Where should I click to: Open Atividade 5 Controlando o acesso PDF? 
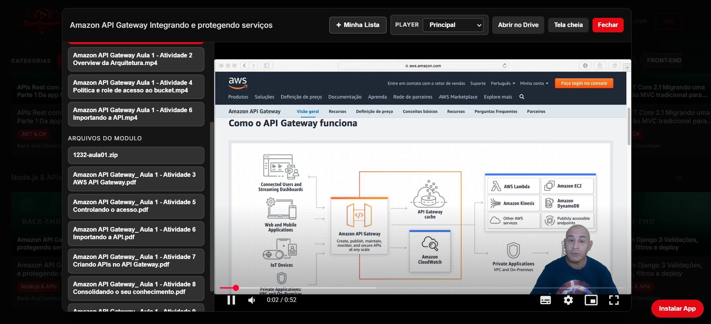tap(136, 206)
